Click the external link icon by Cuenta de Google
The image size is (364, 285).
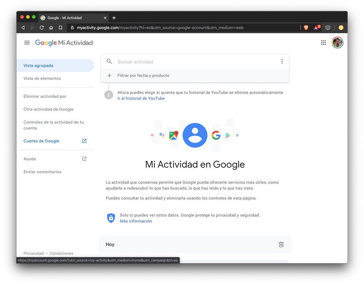(84, 141)
